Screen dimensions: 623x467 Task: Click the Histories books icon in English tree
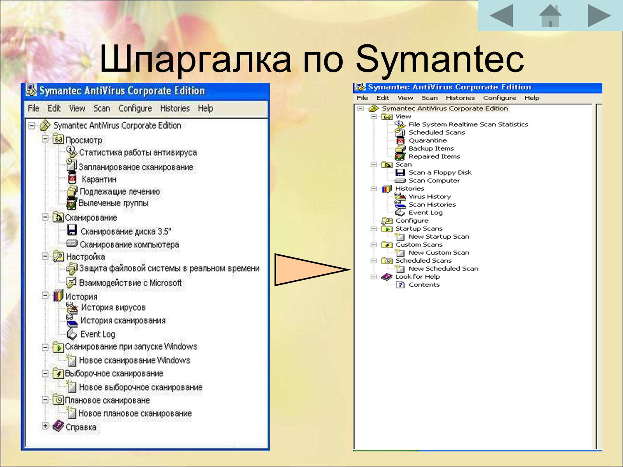click(387, 189)
